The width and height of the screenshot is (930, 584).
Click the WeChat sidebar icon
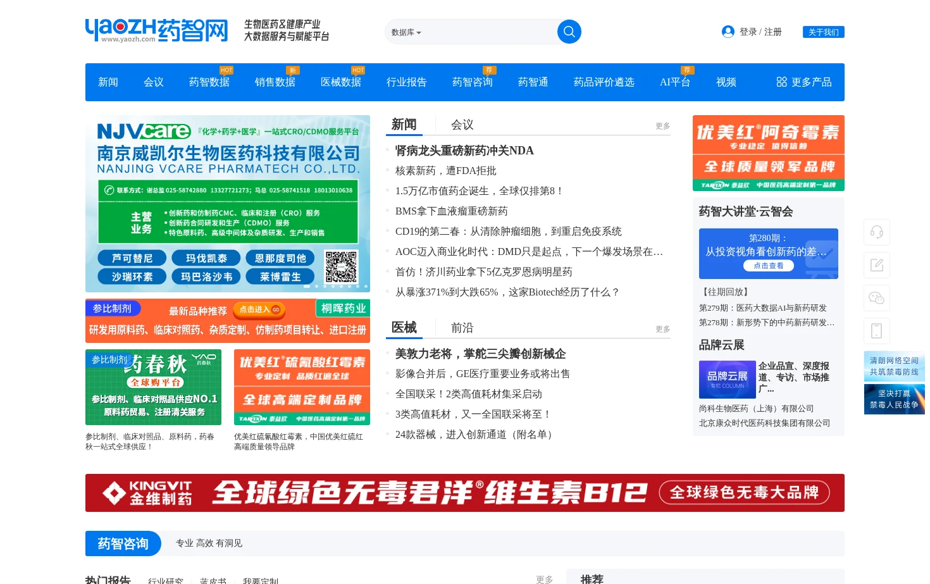pyautogui.click(x=877, y=298)
